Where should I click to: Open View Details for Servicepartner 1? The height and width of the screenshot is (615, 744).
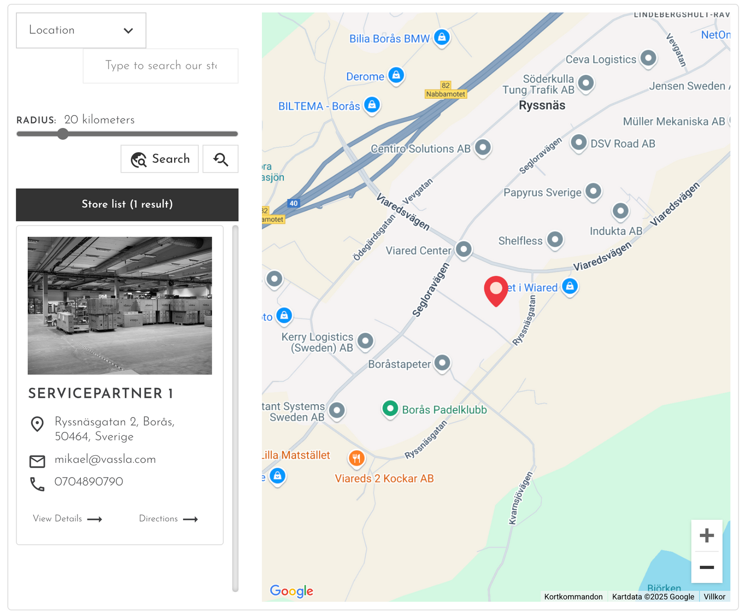tap(67, 519)
